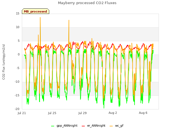
Task: Click the Jul 25 x-axis label
Action: coord(52,113)
